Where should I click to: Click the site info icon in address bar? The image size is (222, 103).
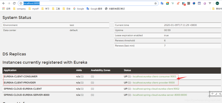(x=21, y=3)
